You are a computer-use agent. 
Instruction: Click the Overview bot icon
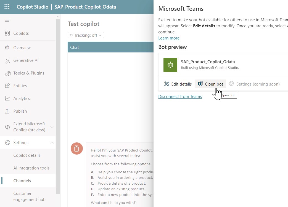(7, 47)
